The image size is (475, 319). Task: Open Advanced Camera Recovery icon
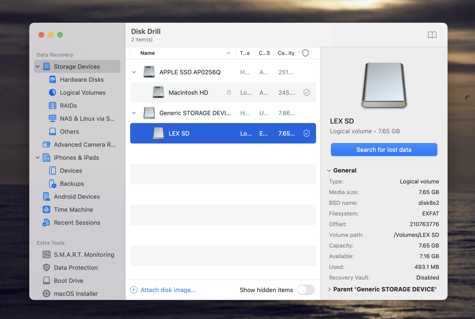[x=46, y=145]
